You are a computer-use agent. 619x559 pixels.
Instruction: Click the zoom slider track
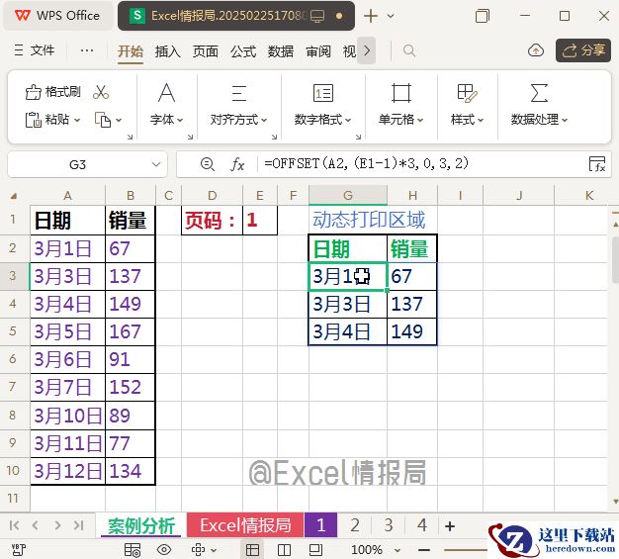[465, 550]
